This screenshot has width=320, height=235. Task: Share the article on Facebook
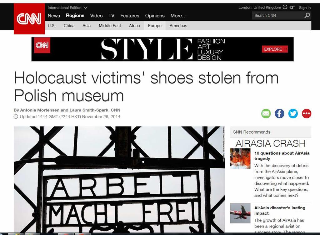pos(279,113)
